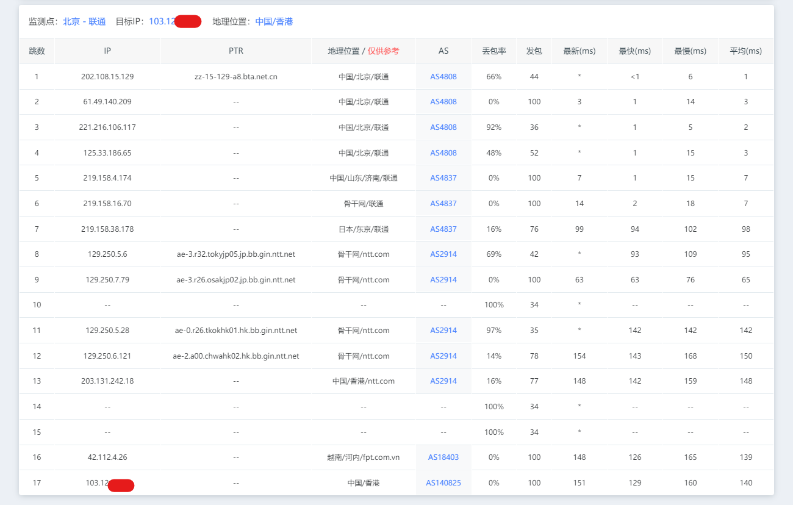The width and height of the screenshot is (793, 505).
Task: Open the AS140825 link
Action: [443, 483]
